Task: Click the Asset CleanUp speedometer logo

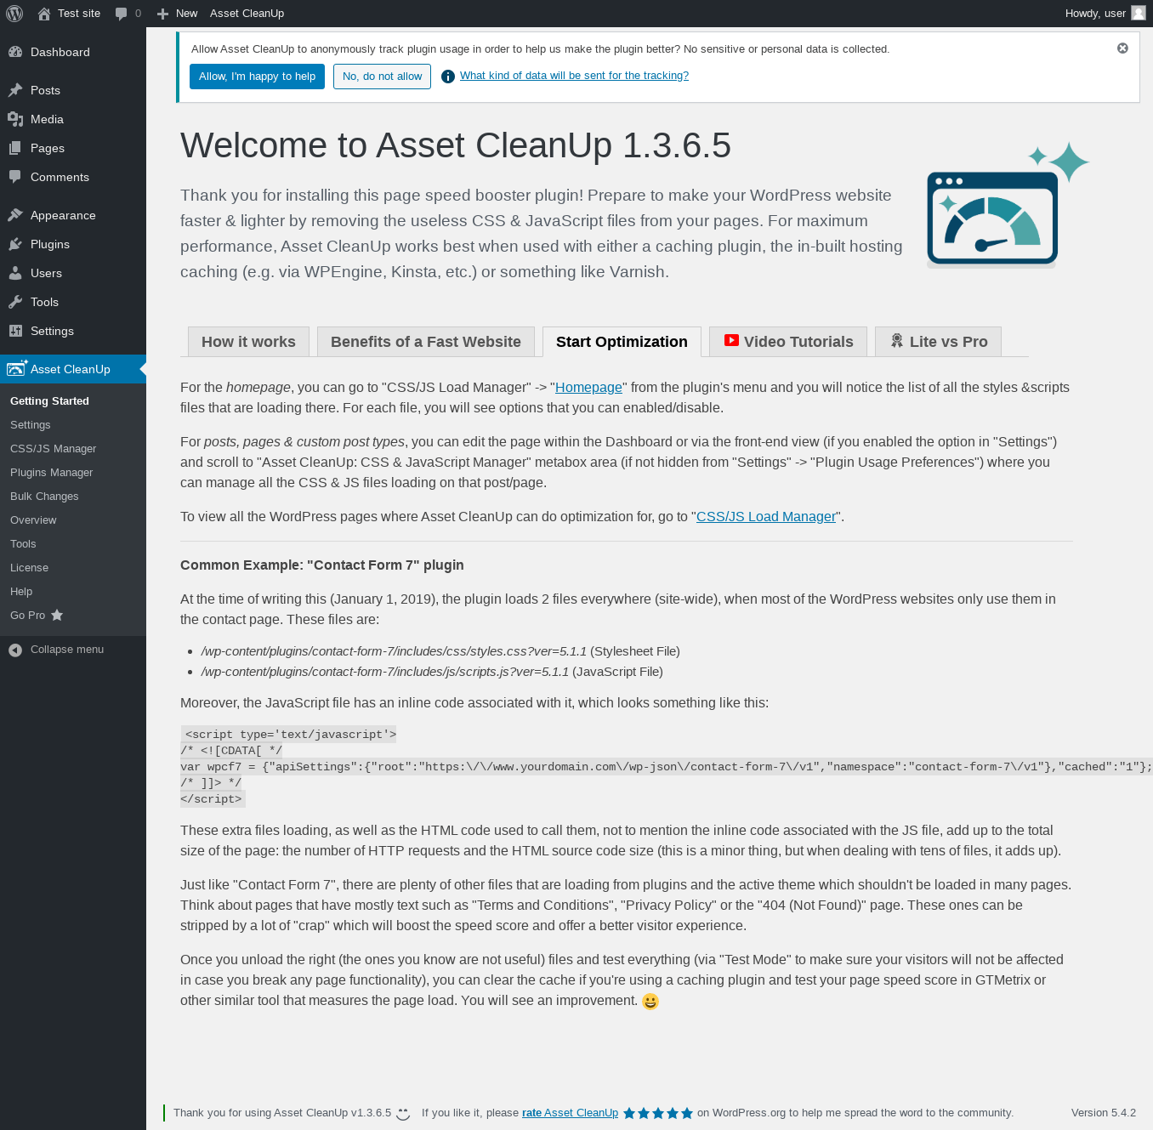Action: [1008, 205]
